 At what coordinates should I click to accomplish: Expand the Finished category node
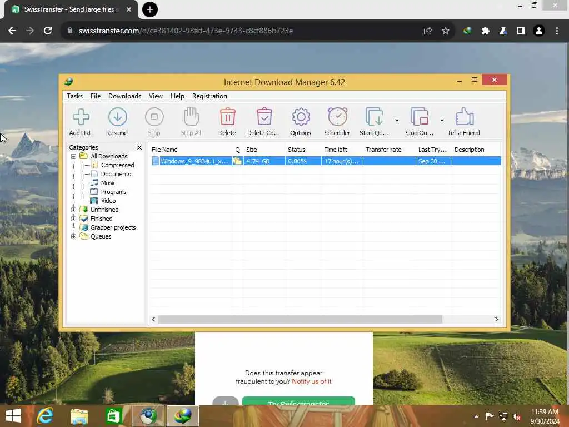pos(74,219)
